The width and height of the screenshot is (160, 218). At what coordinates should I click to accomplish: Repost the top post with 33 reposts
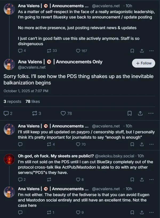(x=49, y=51)
